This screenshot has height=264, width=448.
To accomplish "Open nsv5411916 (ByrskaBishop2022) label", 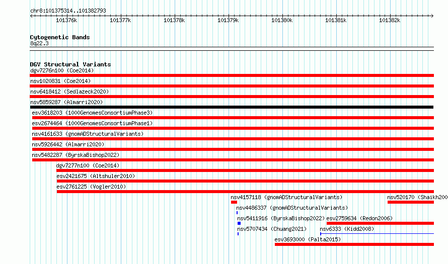I will [281, 218].
